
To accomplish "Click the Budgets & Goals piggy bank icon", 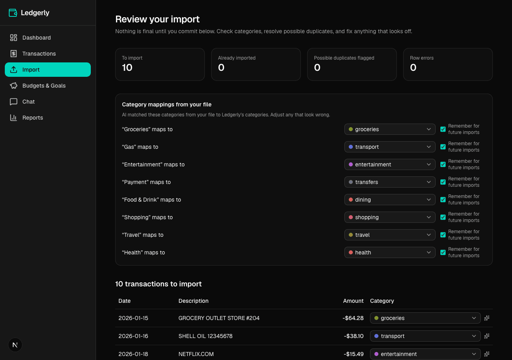I will point(14,86).
